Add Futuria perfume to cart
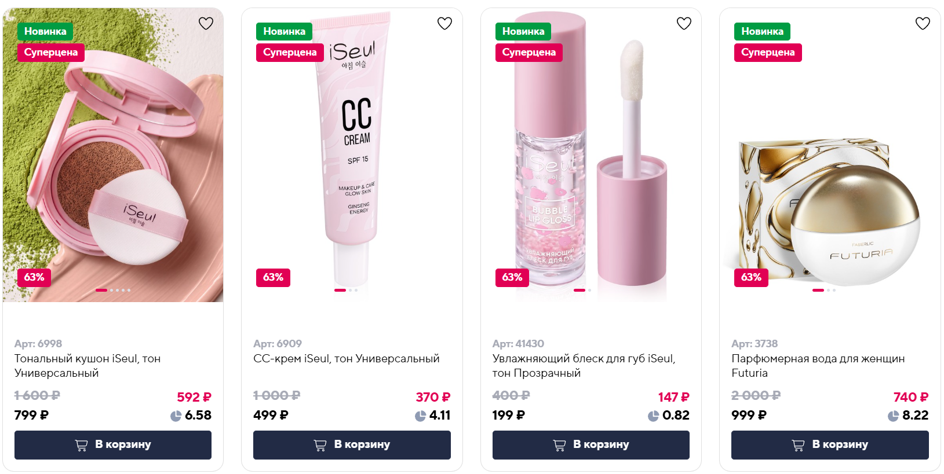This screenshot has height=474, width=944. click(830, 444)
